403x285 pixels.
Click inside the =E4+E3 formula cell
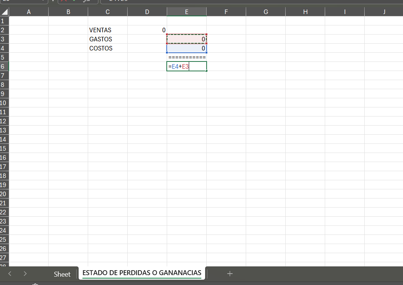(x=186, y=66)
